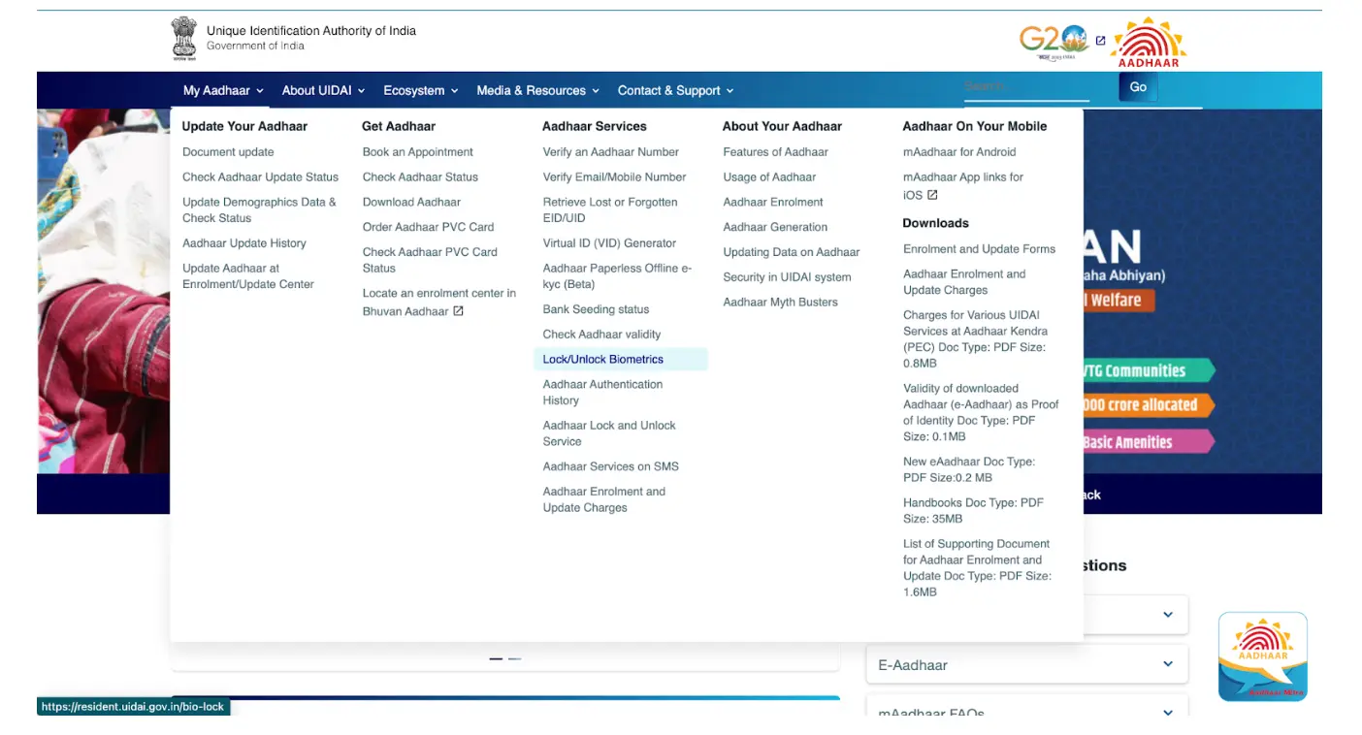Screen dimensions: 1362x735
Task: Open Check Aadhaar Update Status
Action: click(260, 177)
